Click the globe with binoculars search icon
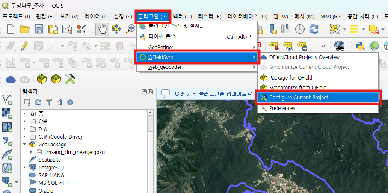 click(x=339, y=45)
